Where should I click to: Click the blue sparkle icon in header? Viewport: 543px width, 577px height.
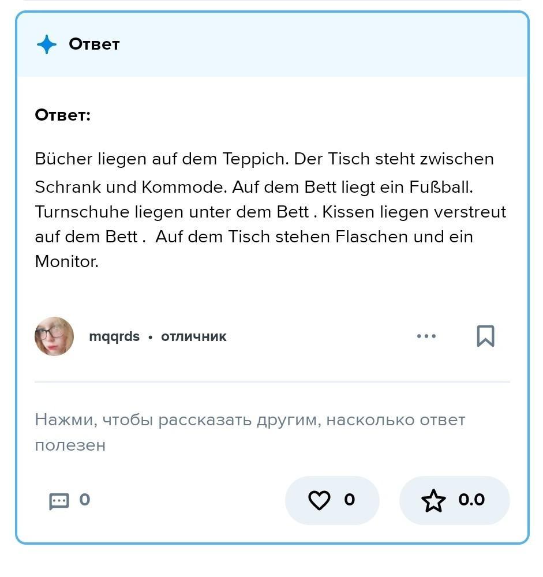point(47,44)
